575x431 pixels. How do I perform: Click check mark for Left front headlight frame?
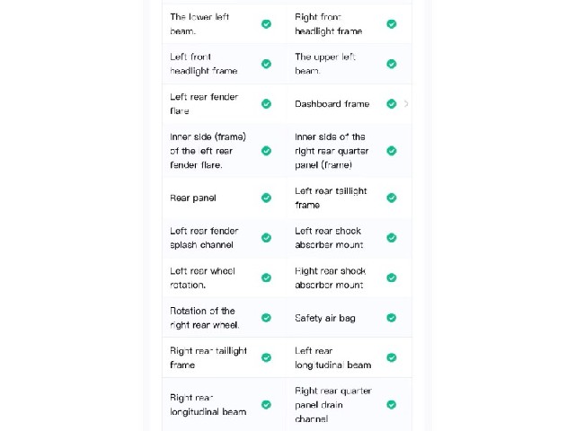(x=266, y=64)
